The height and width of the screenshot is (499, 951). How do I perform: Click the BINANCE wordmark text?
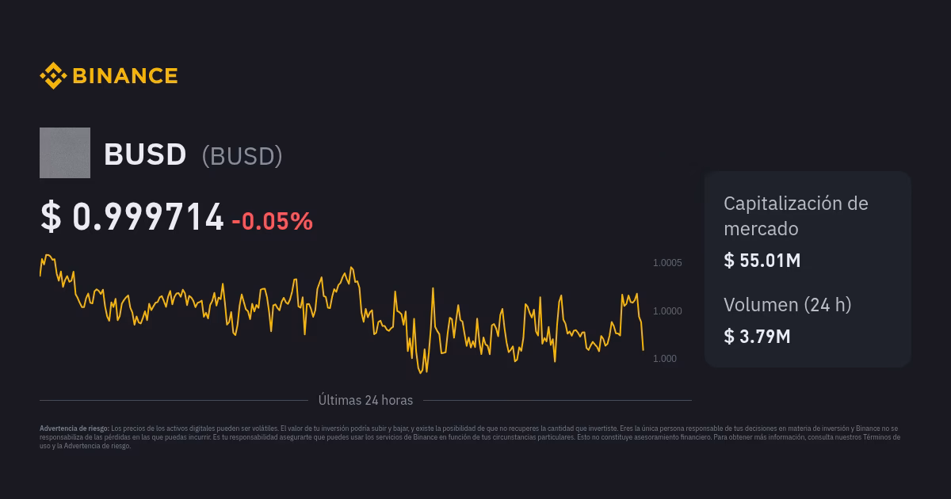(x=124, y=76)
